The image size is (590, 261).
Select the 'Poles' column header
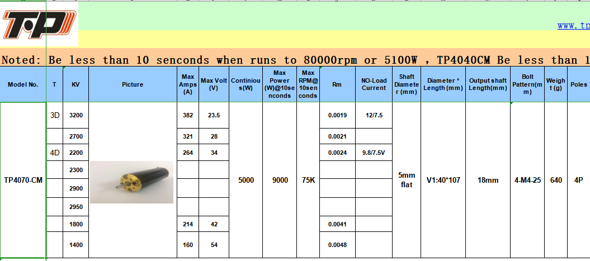point(578,84)
